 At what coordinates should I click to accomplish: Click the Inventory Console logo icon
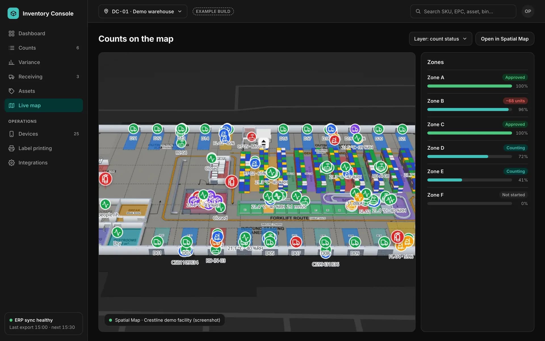(x=13, y=13)
